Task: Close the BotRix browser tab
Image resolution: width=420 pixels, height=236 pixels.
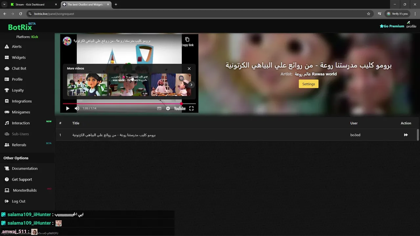Action: 108,5
